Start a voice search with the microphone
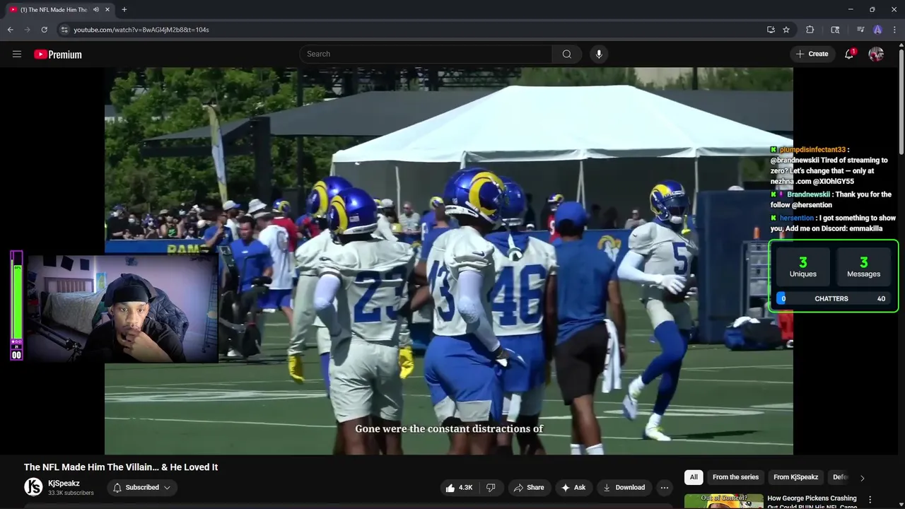This screenshot has height=509, width=905. [599, 54]
